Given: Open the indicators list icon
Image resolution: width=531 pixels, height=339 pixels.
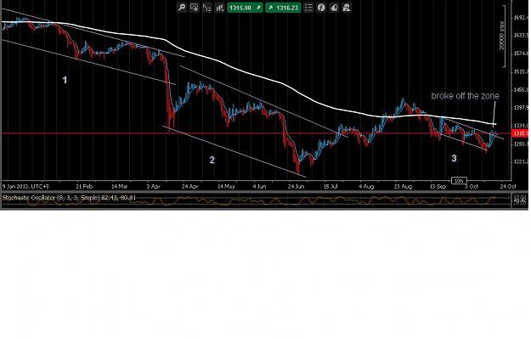Looking at the screenshot, I should [x=308, y=8].
